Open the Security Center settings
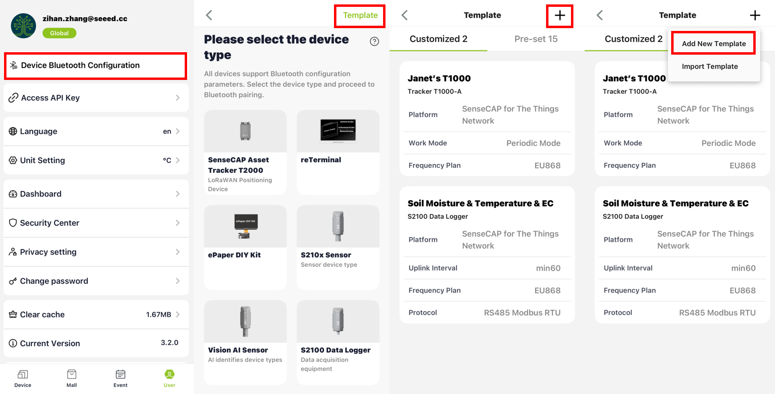775x394 pixels. pos(96,223)
